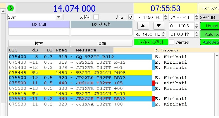Select the JR2CCH T32TT RR73 row

pos(80,99)
